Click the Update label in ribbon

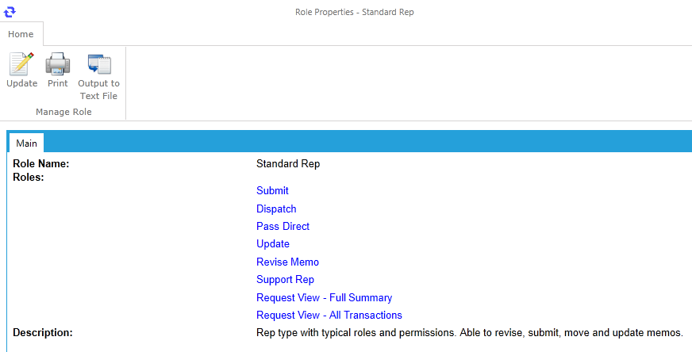(x=22, y=83)
